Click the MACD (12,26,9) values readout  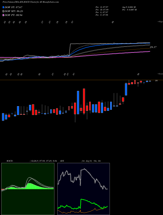coord(43,161)
